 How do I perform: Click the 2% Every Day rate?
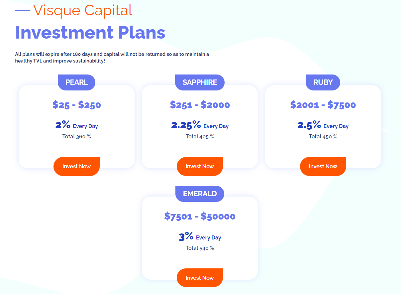76,125
